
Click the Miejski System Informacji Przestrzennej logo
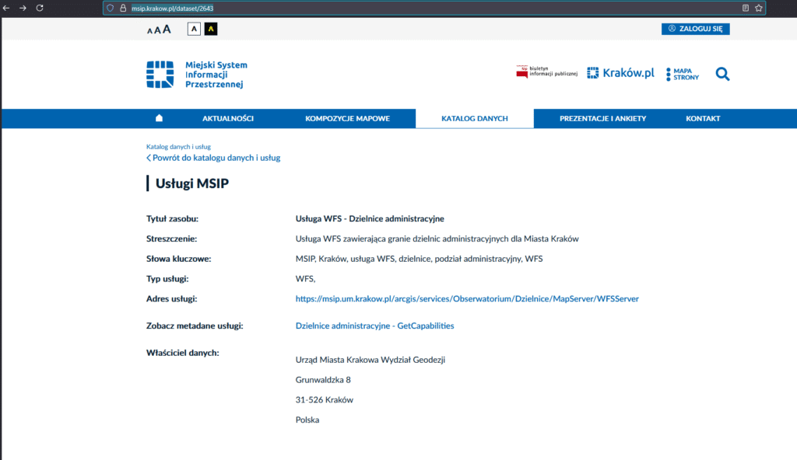point(196,75)
